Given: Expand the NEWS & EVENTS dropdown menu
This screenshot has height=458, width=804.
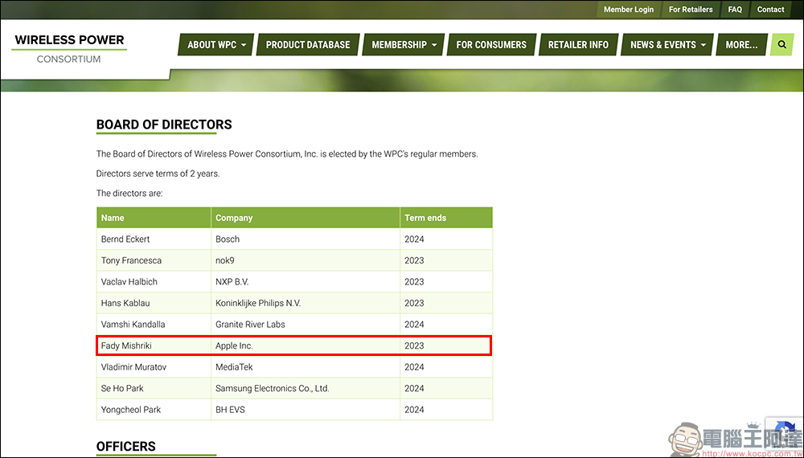Looking at the screenshot, I should tap(667, 44).
